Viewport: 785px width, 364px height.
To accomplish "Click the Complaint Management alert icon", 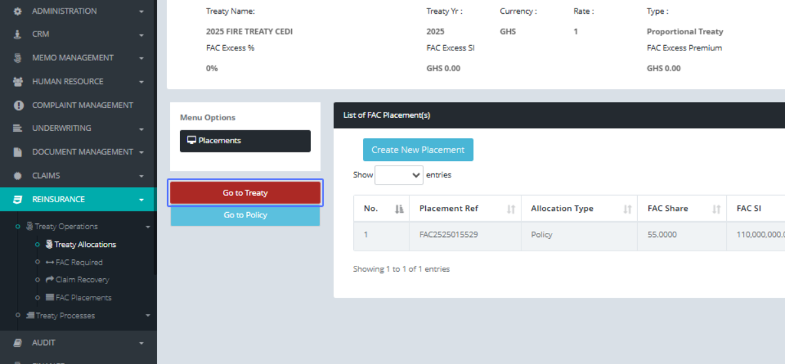I will click(x=18, y=105).
